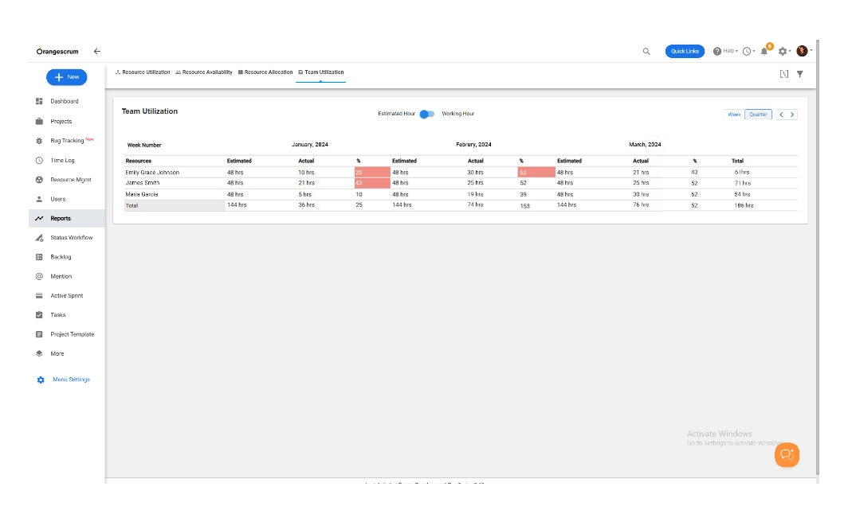Viewport: 848px width, 514px height.
Task: Collapse sidebar with the back arrow
Action: point(97,51)
